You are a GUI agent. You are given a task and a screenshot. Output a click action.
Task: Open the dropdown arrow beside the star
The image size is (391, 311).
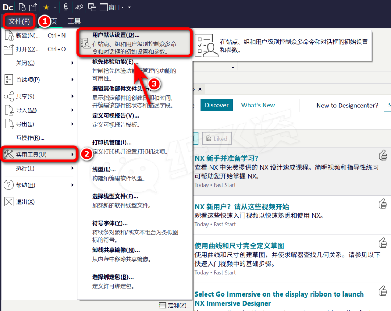tap(55, 7)
